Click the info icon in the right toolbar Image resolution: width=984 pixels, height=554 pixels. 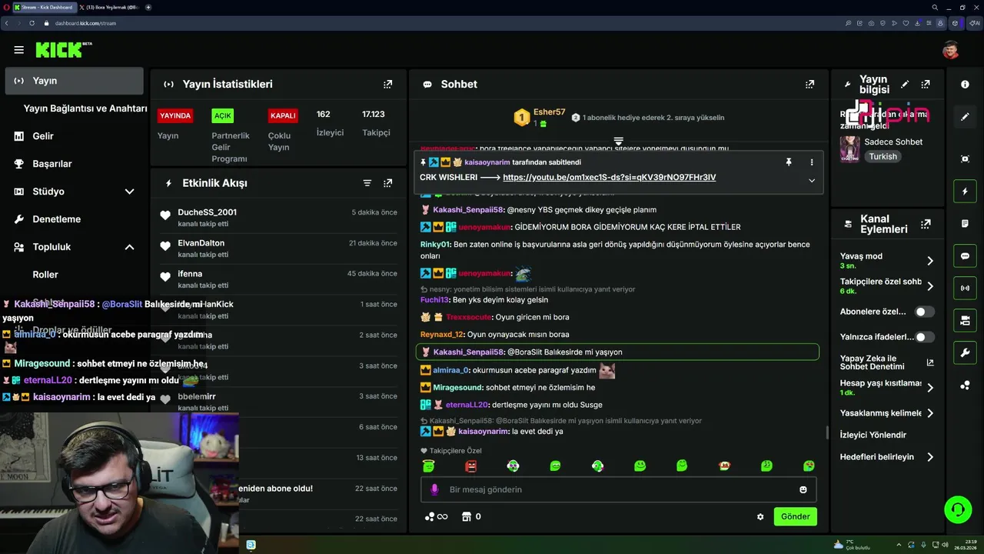[965, 84]
